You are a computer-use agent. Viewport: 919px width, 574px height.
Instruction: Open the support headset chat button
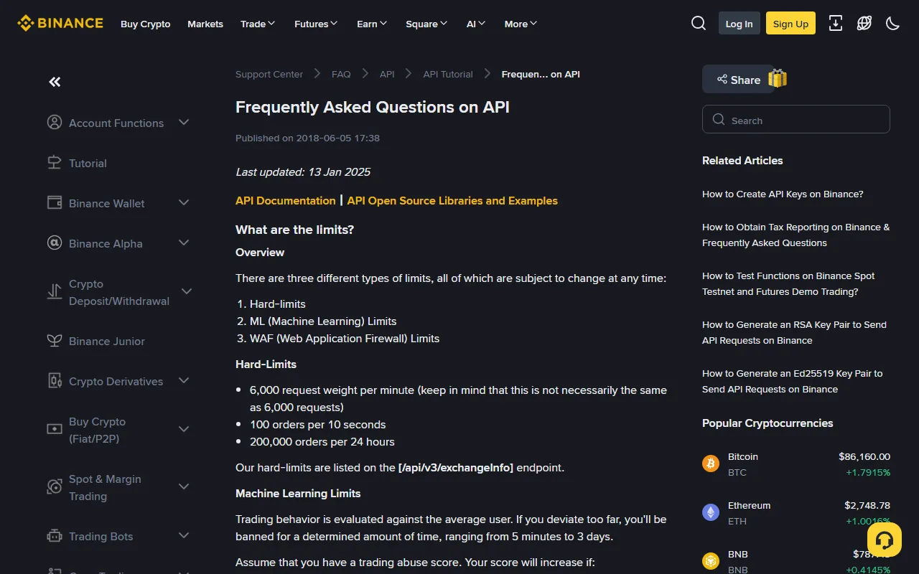[x=885, y=540]
